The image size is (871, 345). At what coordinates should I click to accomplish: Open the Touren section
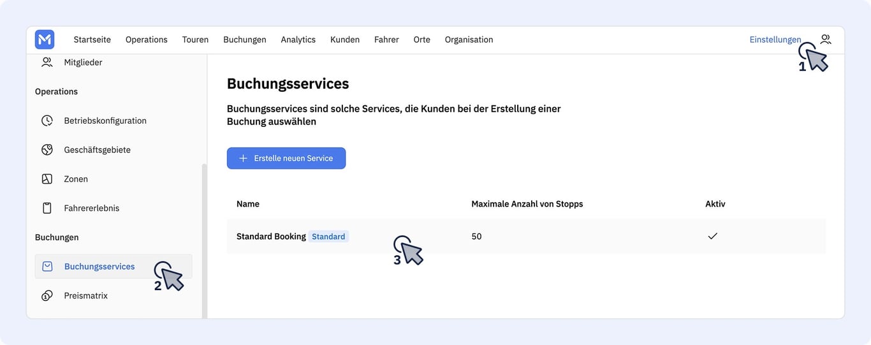click(195, 40)
